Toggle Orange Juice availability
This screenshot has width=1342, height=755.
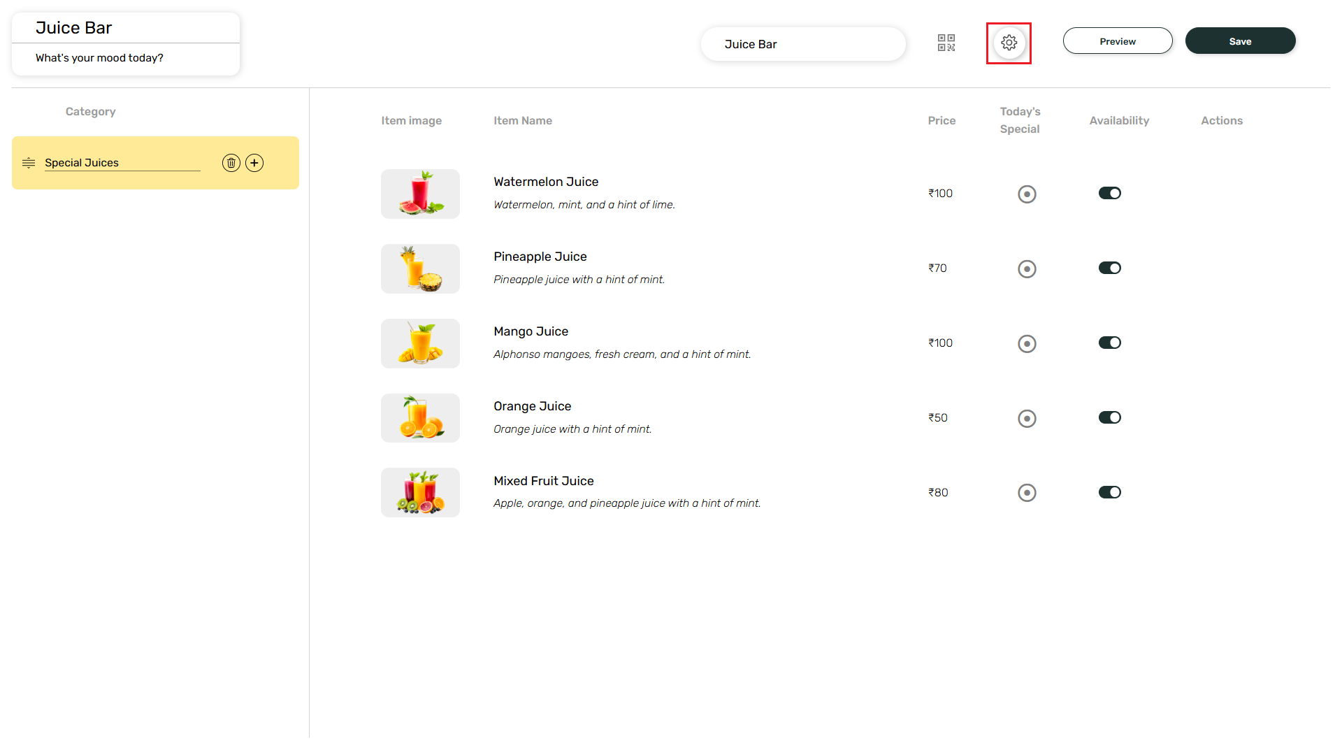pyautogui.click(x=1109, y=417)
